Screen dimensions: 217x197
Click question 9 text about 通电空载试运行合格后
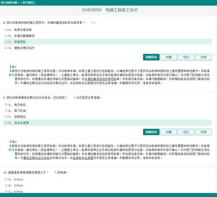click(52, 98)
